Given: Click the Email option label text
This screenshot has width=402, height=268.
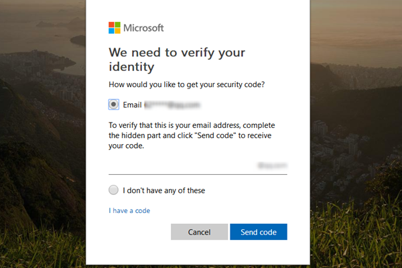Looking at the screenshot, I should click(132, 105).
